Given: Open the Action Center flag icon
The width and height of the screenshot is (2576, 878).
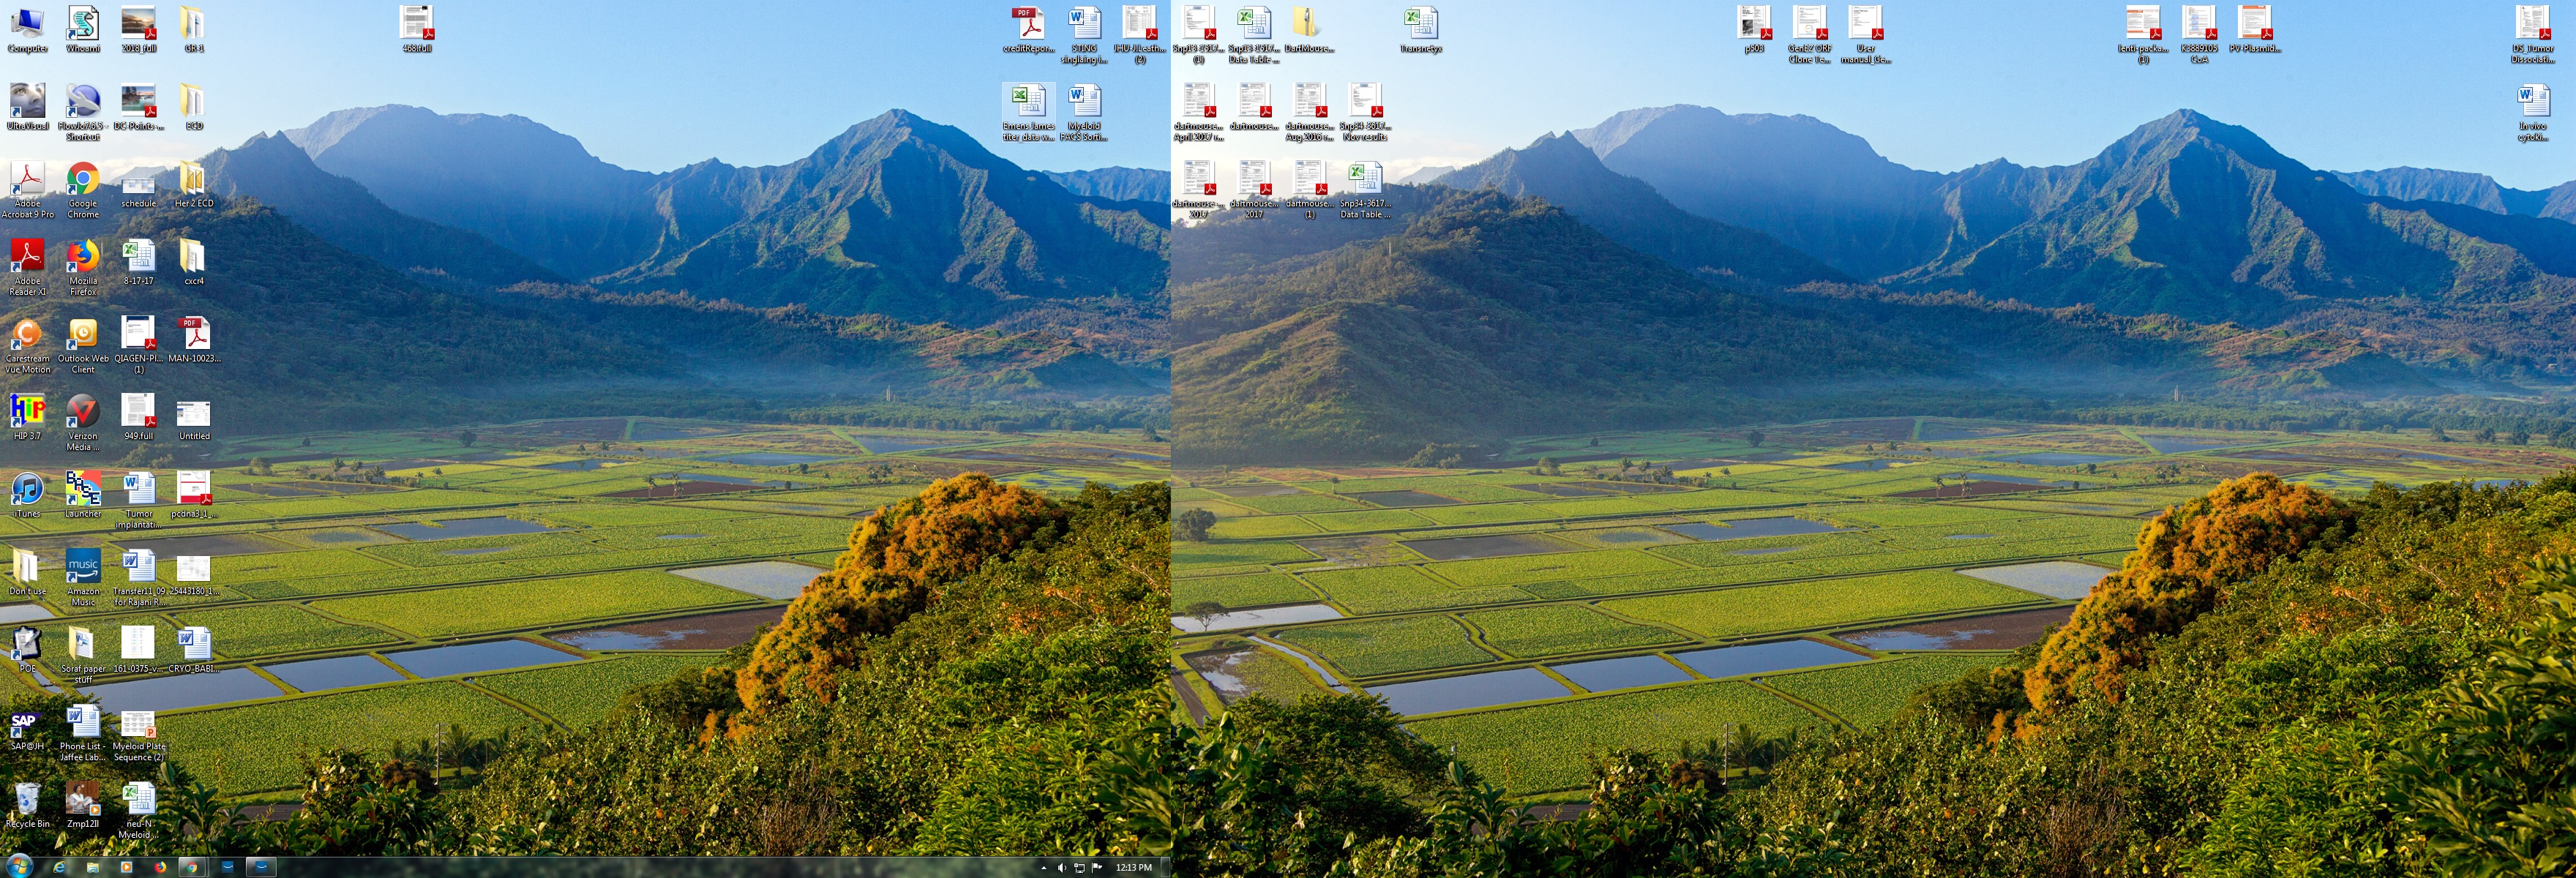Looking at the screenshot, I should click(x=1096, y=868).
